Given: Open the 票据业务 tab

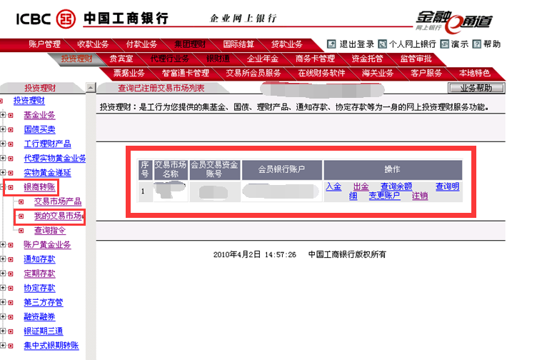Looking at the screenshot, I should pos(129,73).
